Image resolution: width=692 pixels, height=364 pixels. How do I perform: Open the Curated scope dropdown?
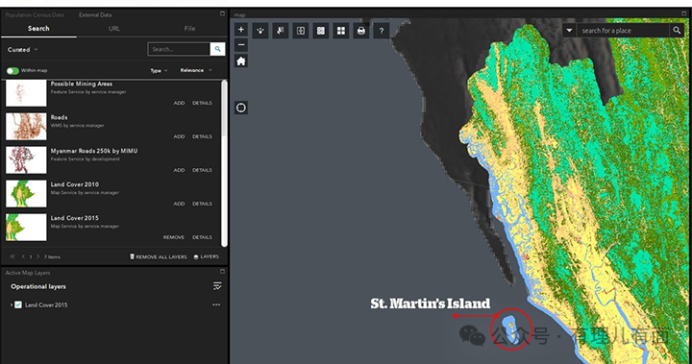pos(22,50)
